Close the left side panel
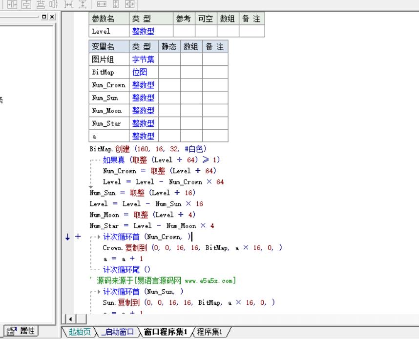419x339 pixels. [52, 17]
